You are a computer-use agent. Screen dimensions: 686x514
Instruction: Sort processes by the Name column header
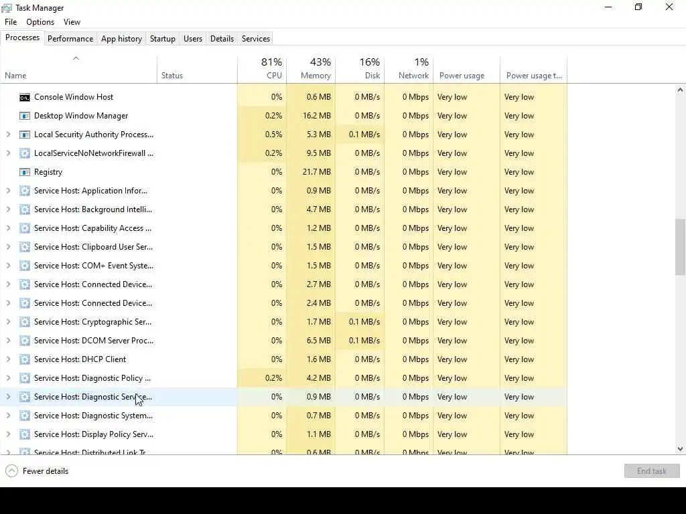tap(79, 70)
